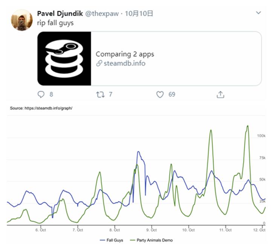The width and height of the screenshot is (272, 249).
Task: Open the black SteamDB logo card image
Action: 64,58
